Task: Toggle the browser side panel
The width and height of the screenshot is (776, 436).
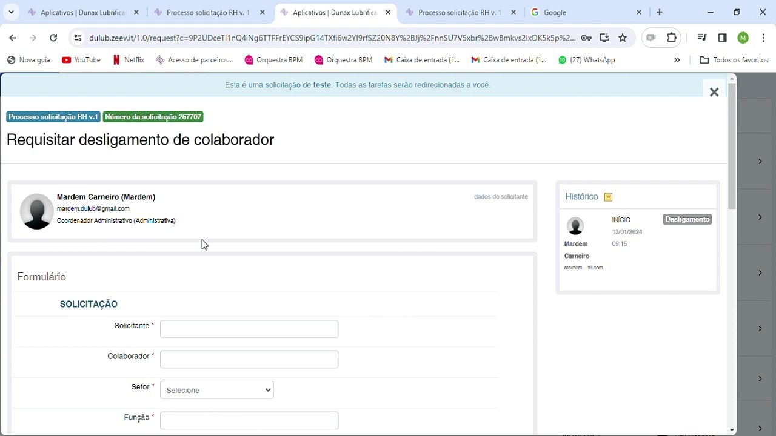Action: pyautogui.click(x=722, y=38)
